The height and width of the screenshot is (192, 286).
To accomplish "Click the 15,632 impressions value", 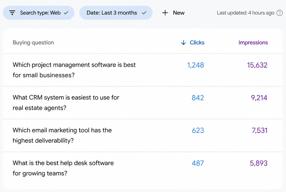I will [x=257, y=65].
